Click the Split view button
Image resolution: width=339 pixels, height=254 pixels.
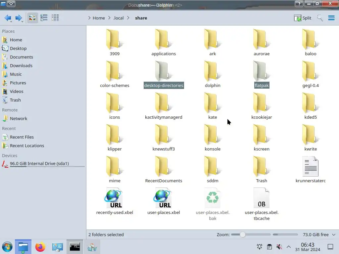[303, 18]
